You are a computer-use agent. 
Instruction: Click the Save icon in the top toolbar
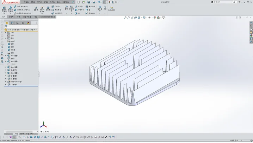point(89,2)
